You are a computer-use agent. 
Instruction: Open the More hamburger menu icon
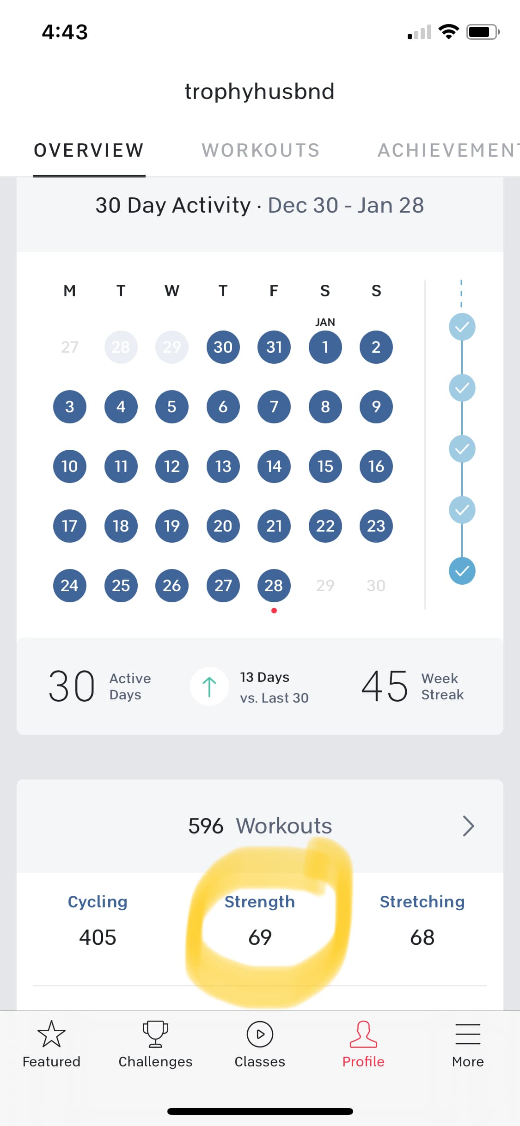coord(468,1034)
